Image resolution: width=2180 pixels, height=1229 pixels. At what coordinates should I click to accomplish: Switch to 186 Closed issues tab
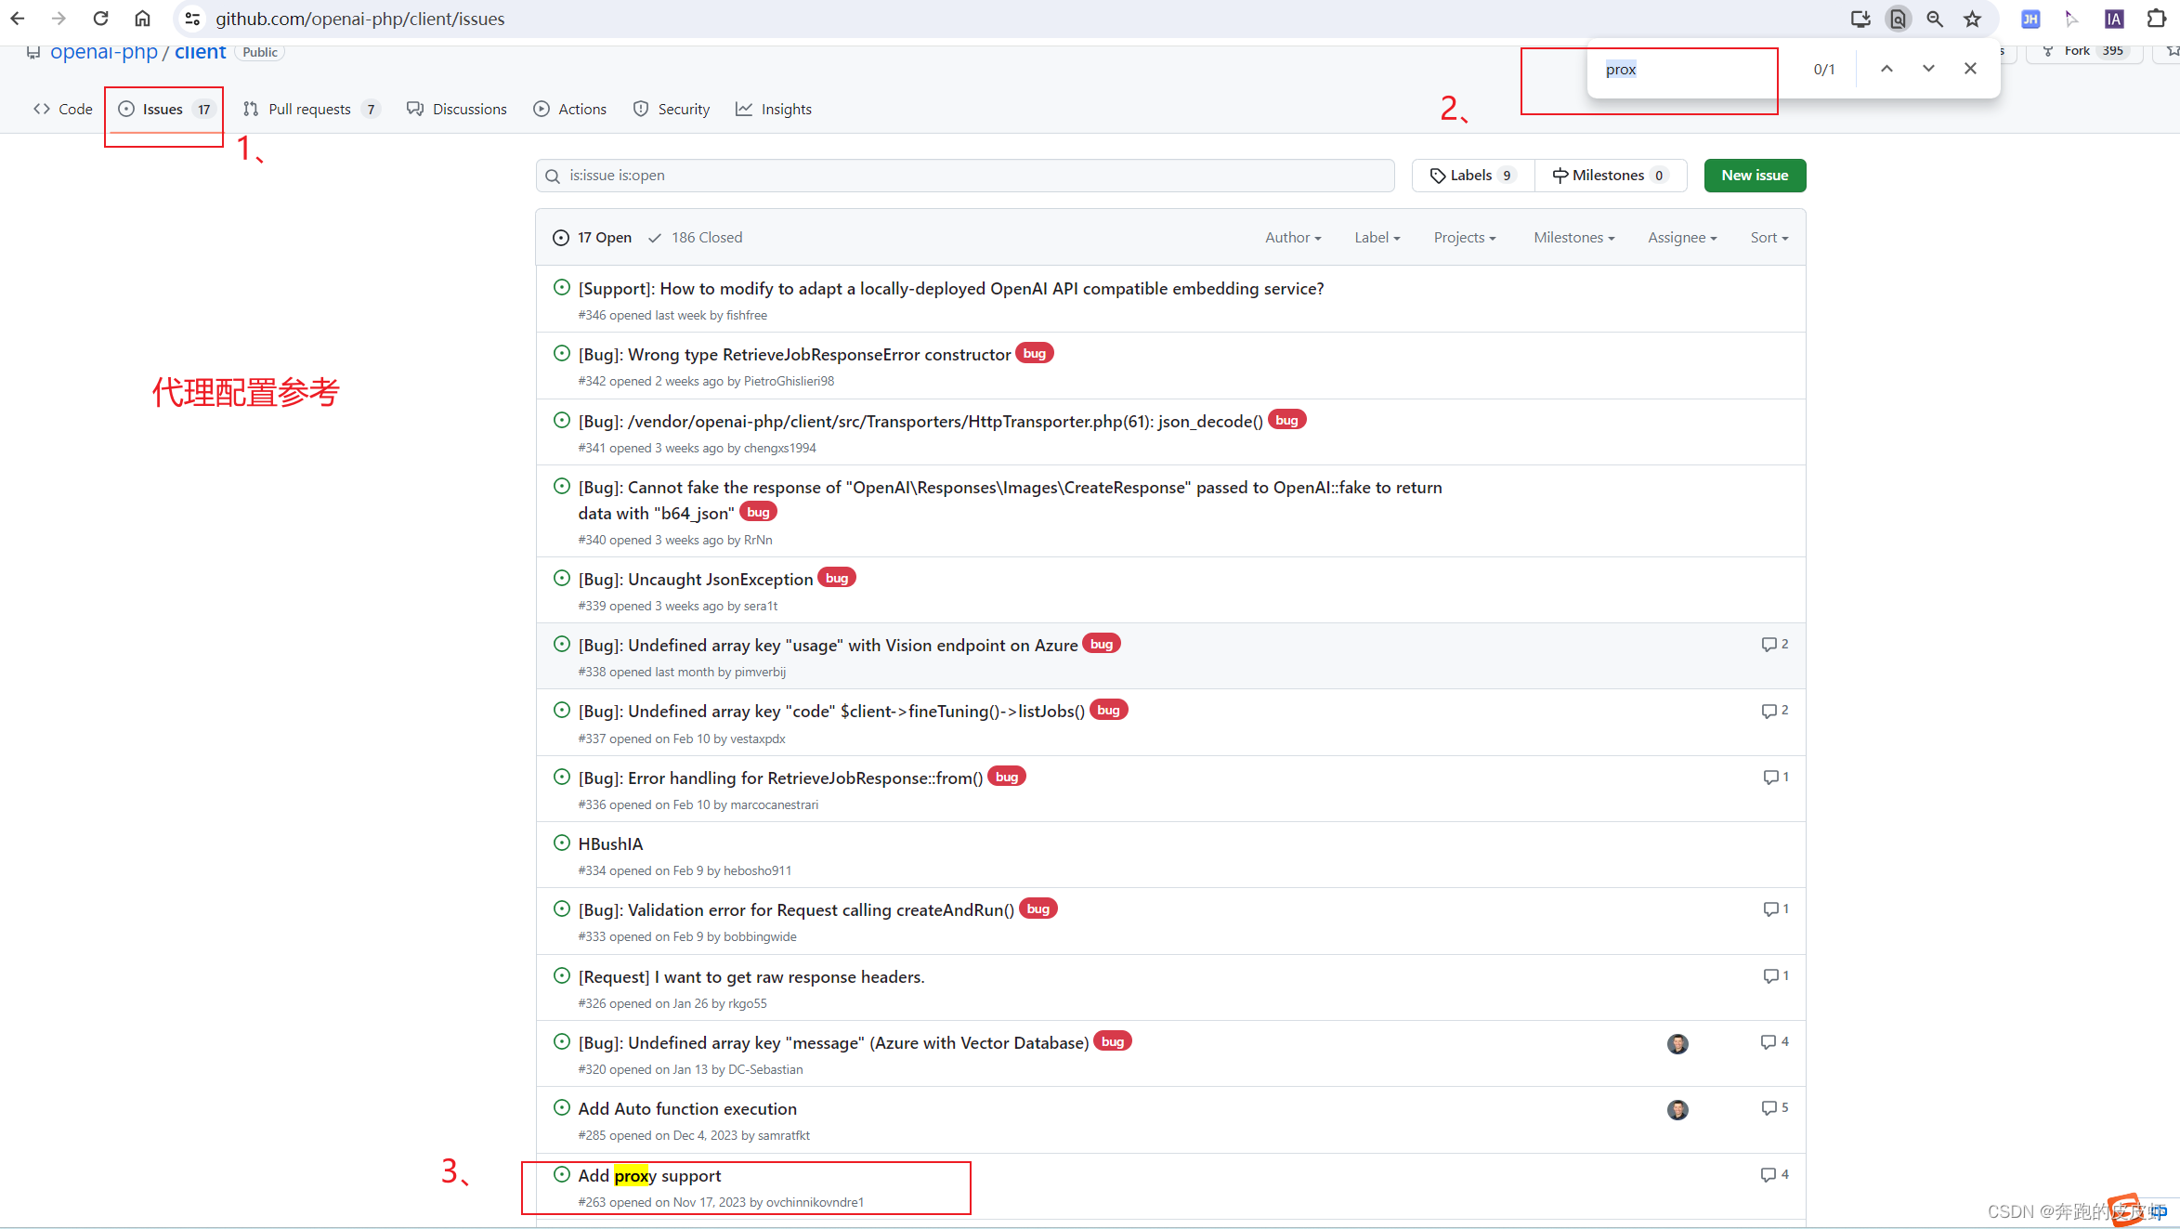point(695,237)
